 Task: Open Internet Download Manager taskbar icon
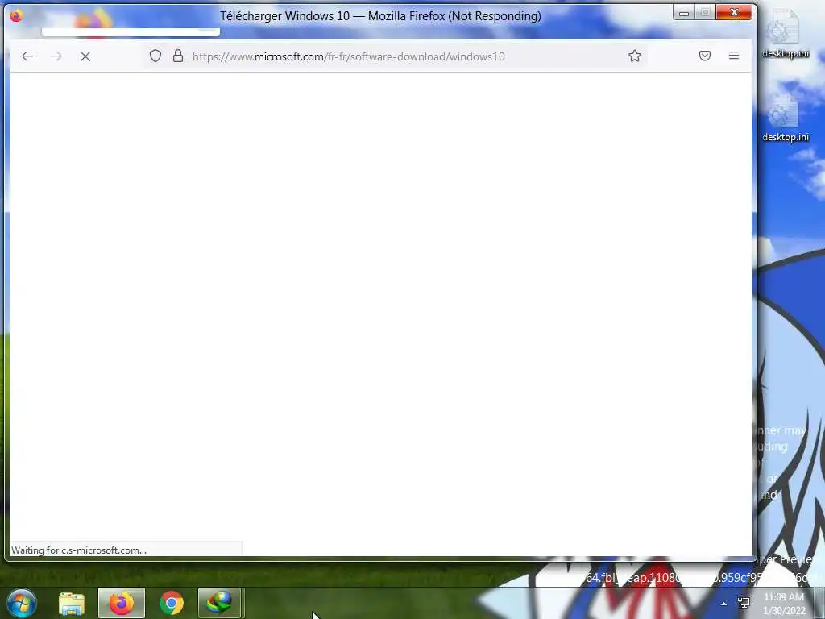point(219,603)
